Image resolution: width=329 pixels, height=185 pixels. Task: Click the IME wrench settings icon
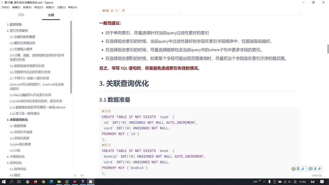(x=319, y=169)
